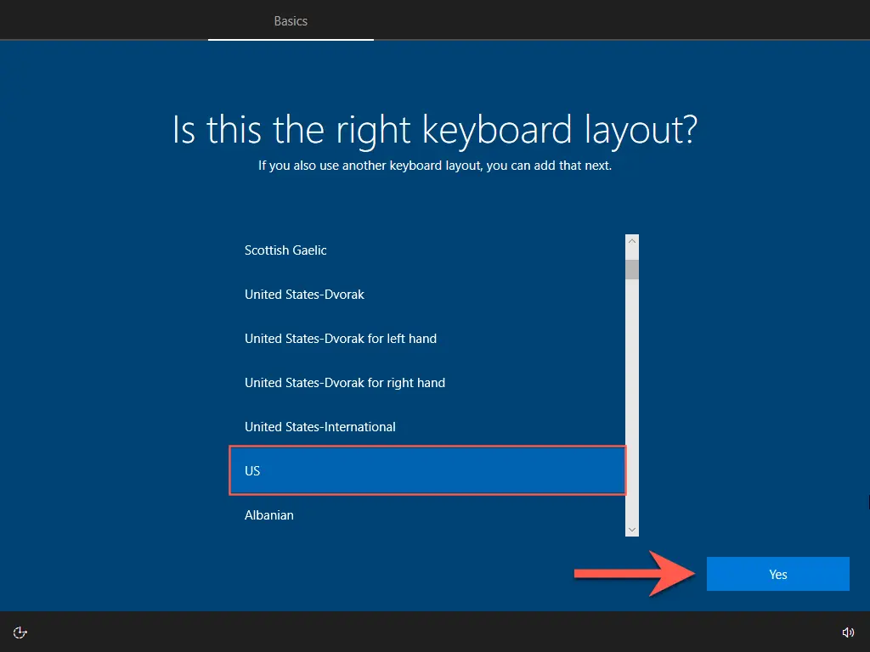Pick United States-Dvorak for left hand
Image resolution: width=870 pixels, height=652 pixels.
pos(427,338)
